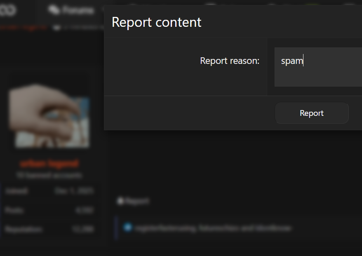Click the blurred Report link below the post
This screenshot has width=362, height=256.
(133, 201)
